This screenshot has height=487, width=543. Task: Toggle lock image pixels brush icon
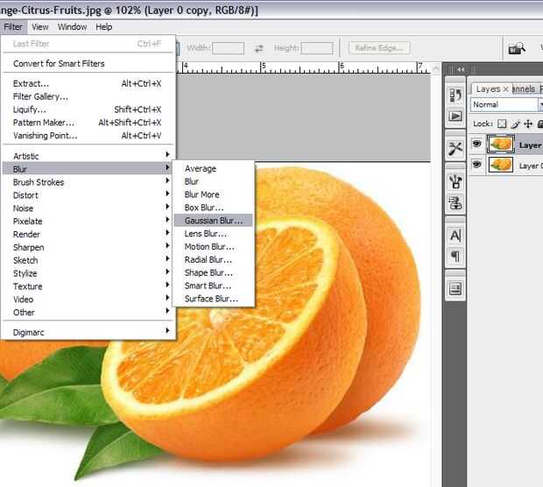[x=515, y=124]
